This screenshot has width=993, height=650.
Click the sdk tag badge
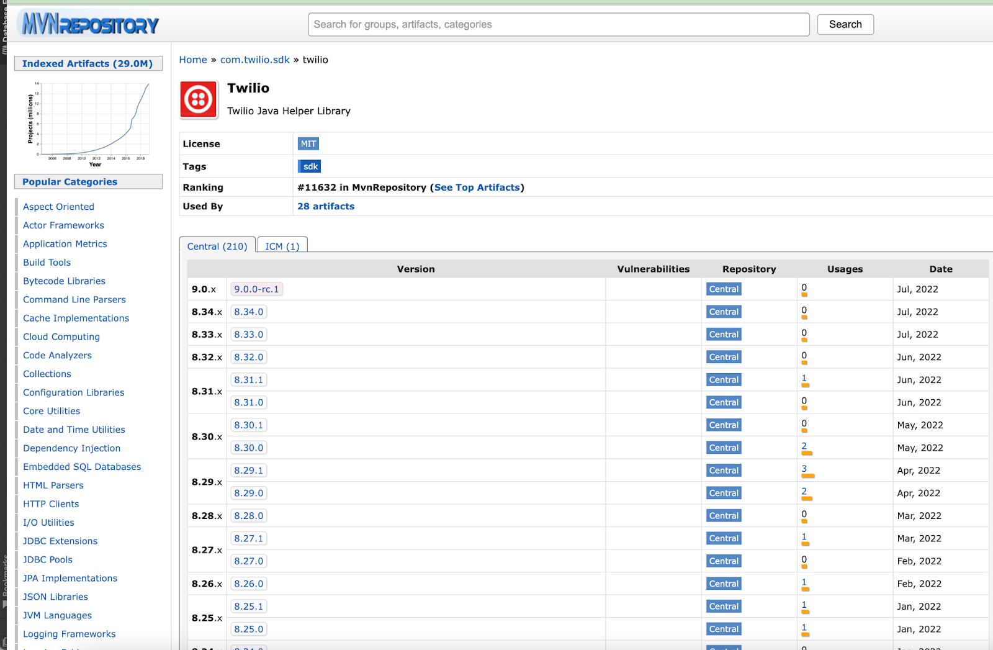click(310, 166)
